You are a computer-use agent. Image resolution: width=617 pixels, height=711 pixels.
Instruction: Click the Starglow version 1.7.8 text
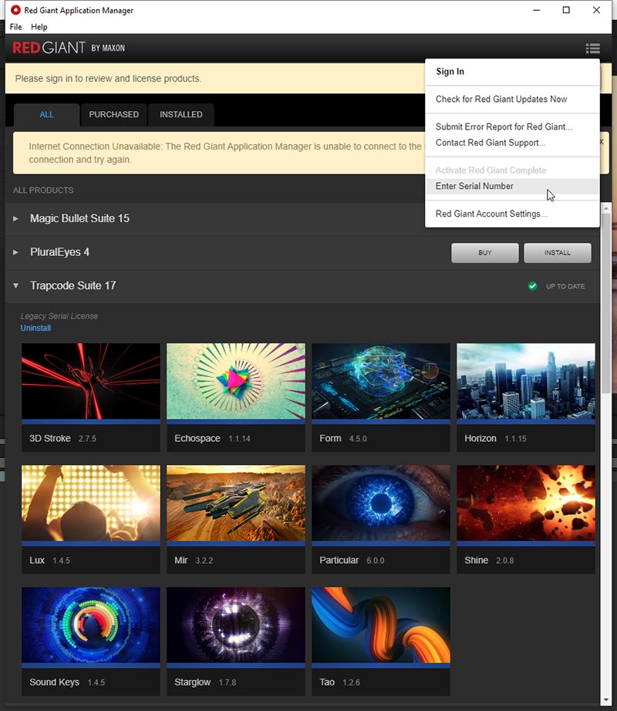tap(227, 683)
